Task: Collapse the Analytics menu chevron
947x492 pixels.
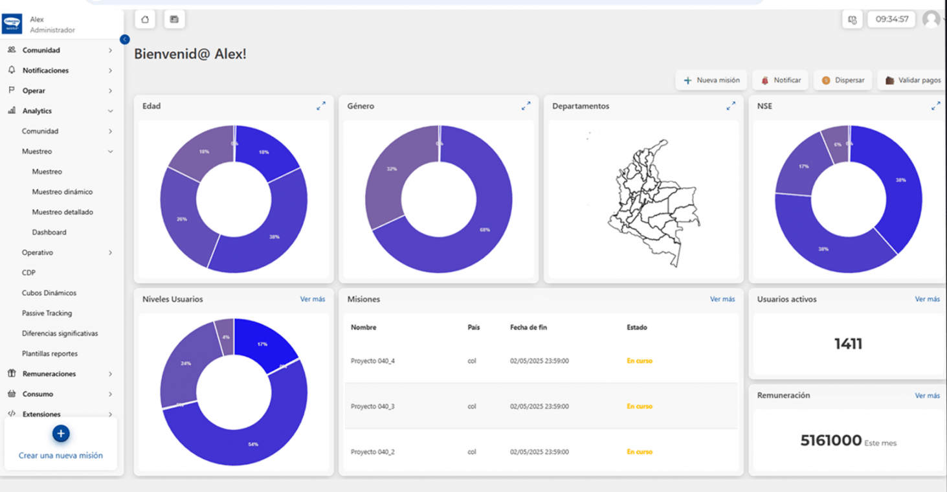Action: coord(110,111)
